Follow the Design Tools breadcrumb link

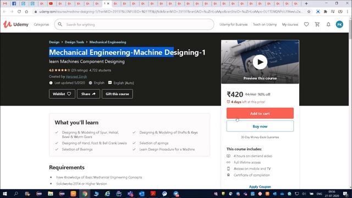74,42
